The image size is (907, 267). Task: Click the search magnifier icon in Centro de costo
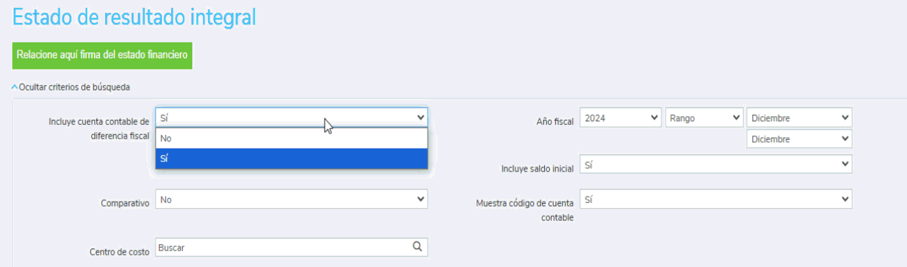click(417, 247)
